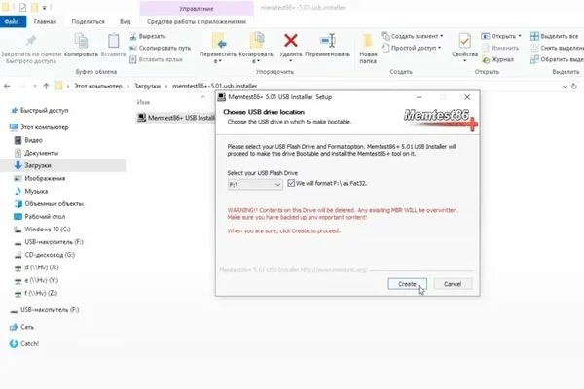Viewport: 584px width, 389px height.
Task: Select the Управление contextual tab header
Action: point(197,9)
